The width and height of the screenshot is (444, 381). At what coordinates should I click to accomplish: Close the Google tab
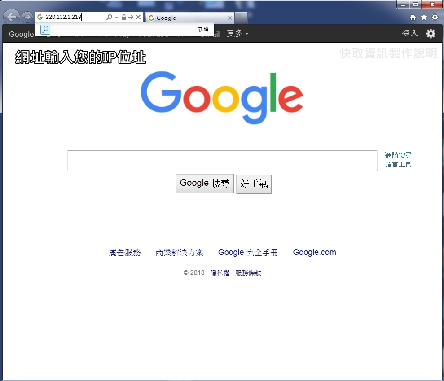(x=230, y=18)
